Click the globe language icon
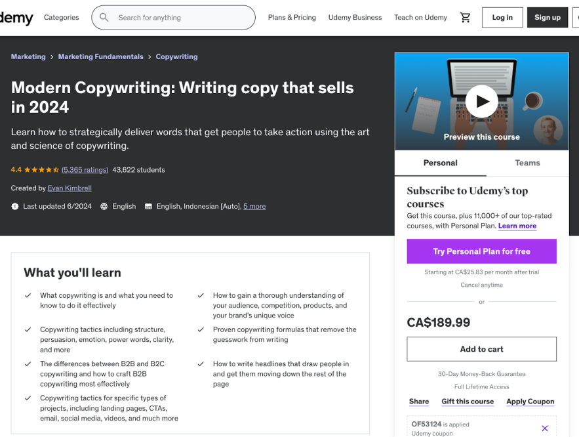Screen dimensions: 579x437 coord(104,206)
